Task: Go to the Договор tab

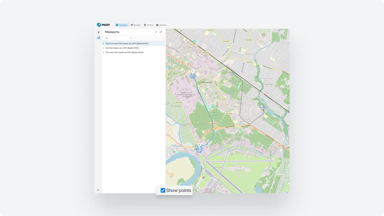Action: pyautogui.click(x=161, y=25)
